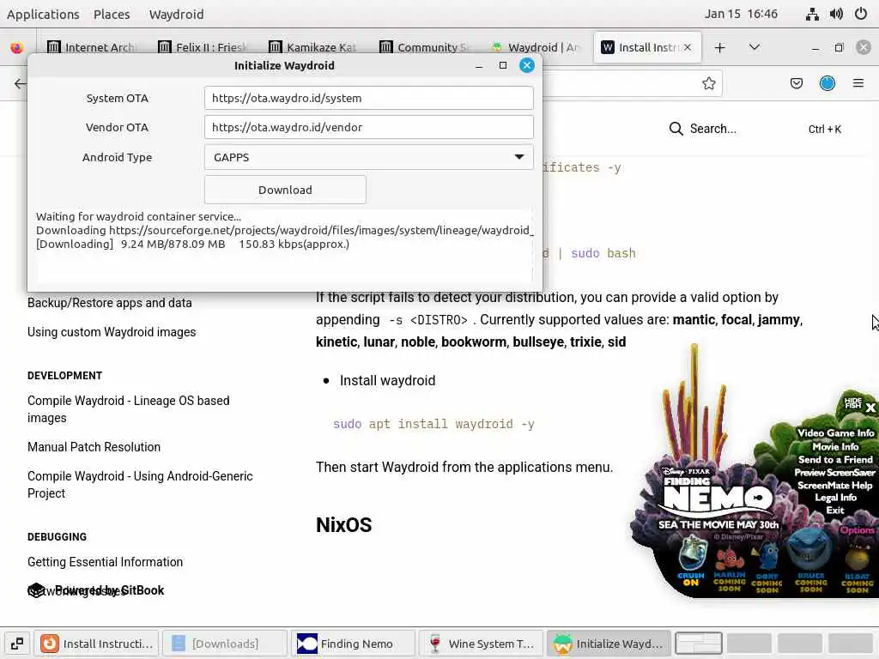Image resolution: width=879 pixels, height=659 pixels.
Task: Switch to the Community S... tab
Action: pyautogui.click(x=425, y=48)
